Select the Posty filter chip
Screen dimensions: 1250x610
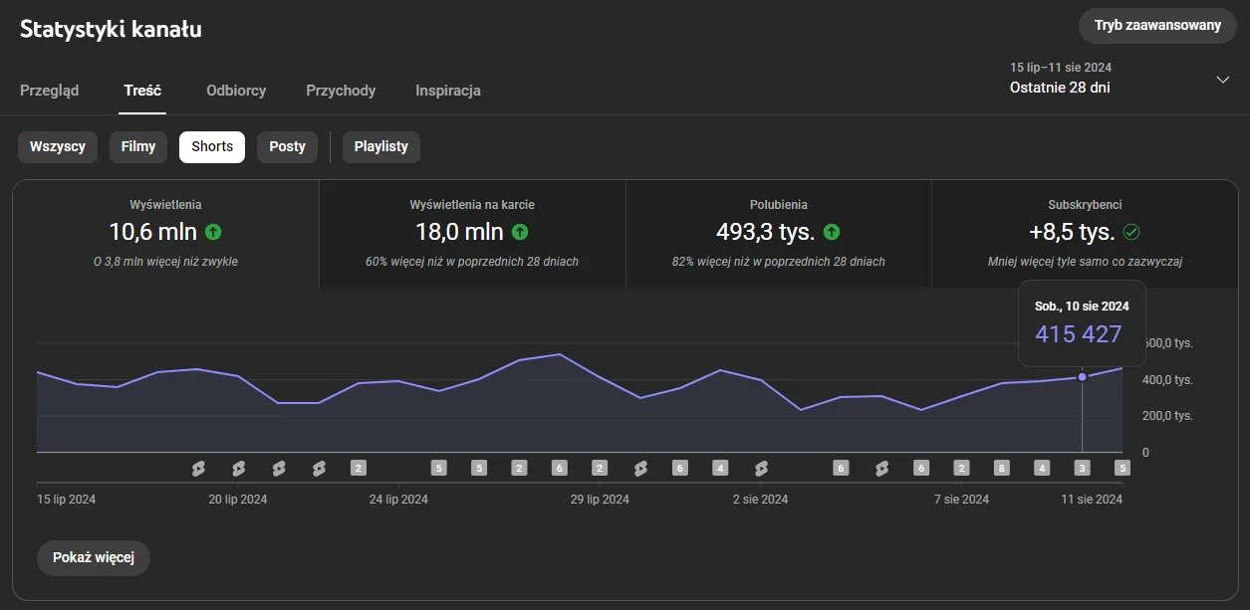coord(287,146)
